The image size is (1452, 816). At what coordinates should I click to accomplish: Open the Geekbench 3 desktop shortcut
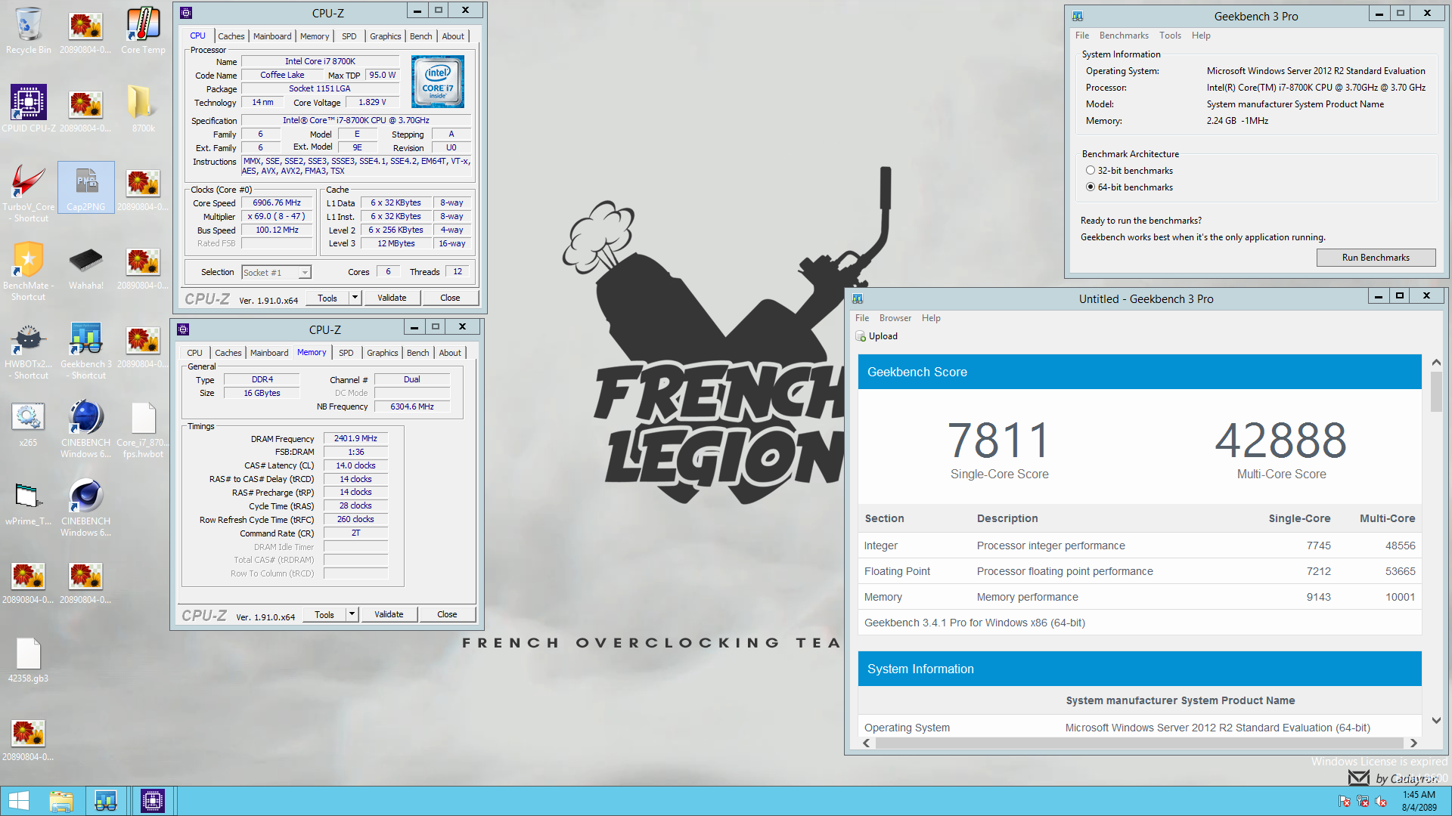click(x=86, y=350)
